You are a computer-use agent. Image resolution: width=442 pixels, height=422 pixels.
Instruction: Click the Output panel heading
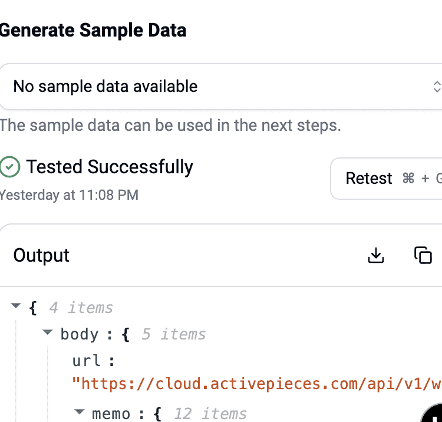point(41,255)
